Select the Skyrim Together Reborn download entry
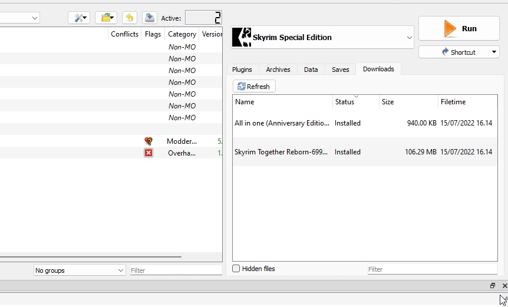Screen dimensions: 508x307 tap(282, 152)
